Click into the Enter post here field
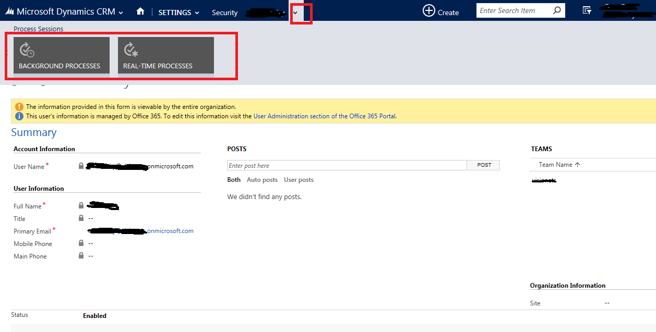 tap(347, 165)
